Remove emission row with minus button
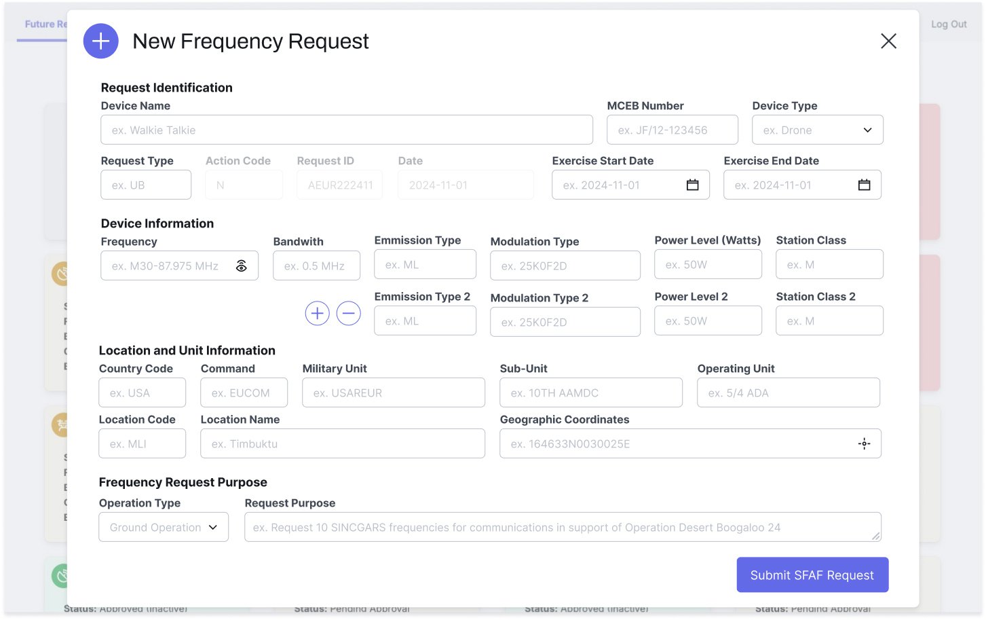Viewport: 986px width, 620px height. tap(349, 314)
